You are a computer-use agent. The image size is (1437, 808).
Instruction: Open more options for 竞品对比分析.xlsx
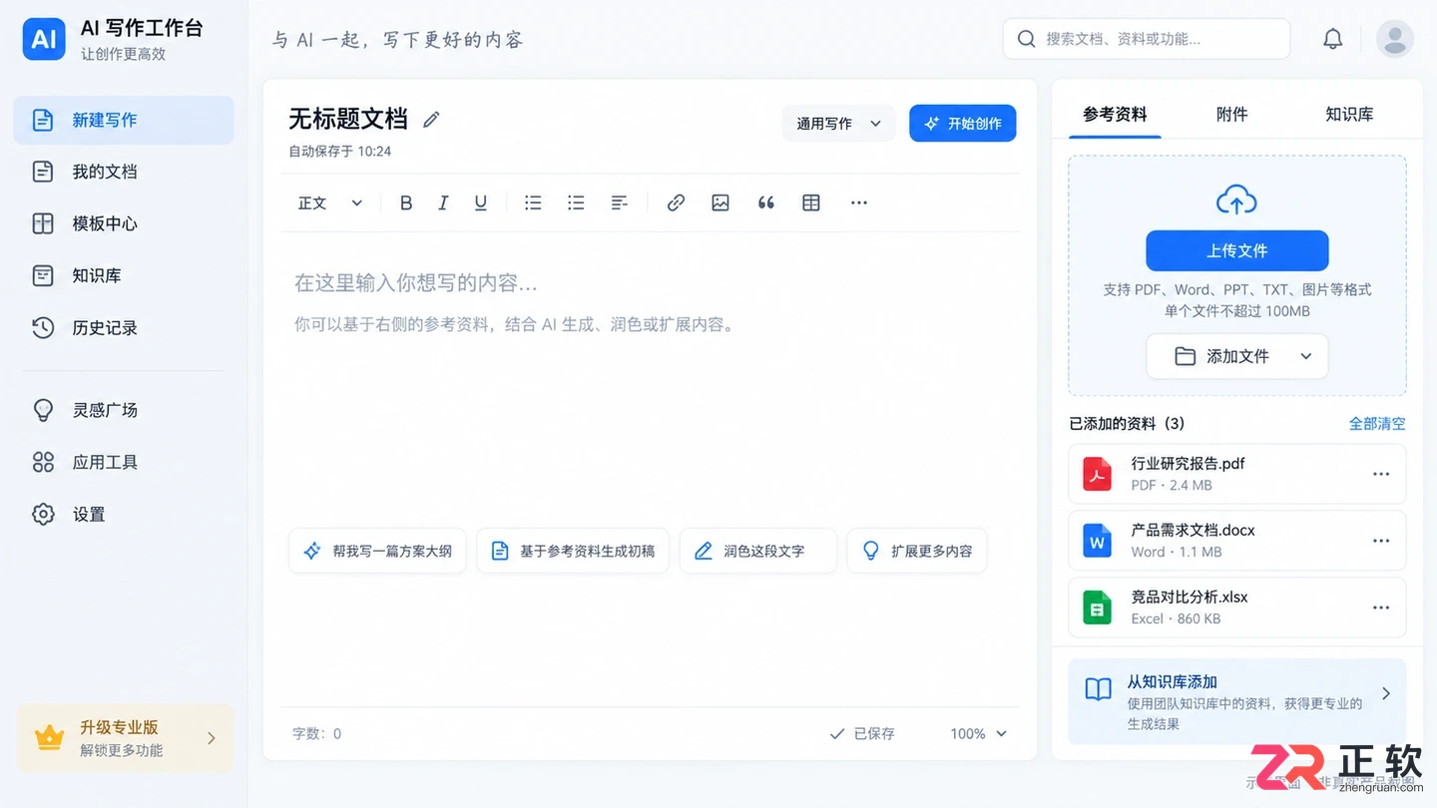[1381, 607]
